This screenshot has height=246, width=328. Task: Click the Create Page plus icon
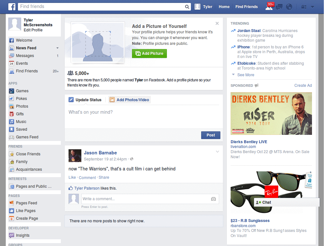point(12,218)
